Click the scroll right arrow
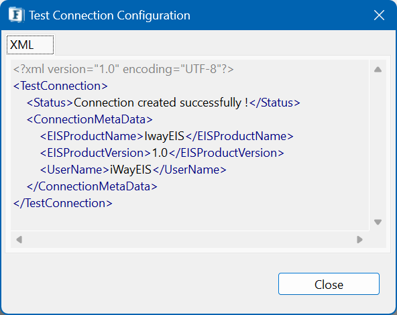The width and height of the screenshot is (397, 315). (359, 239)
